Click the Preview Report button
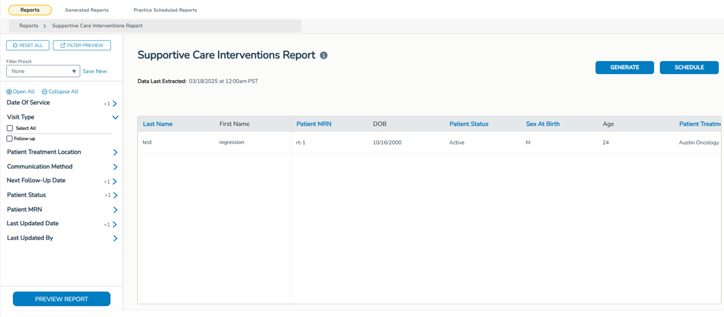Screen dimensions: 724x317 click(62, 299)
